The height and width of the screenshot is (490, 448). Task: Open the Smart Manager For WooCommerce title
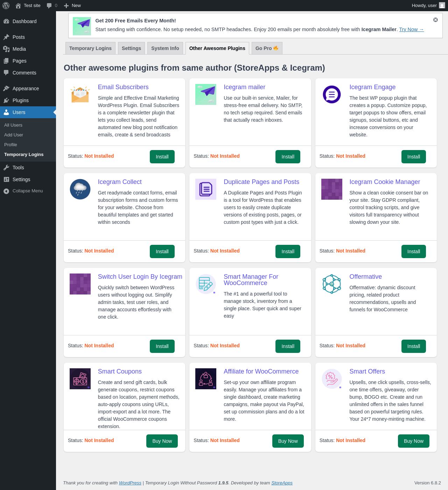click(251, 280)
